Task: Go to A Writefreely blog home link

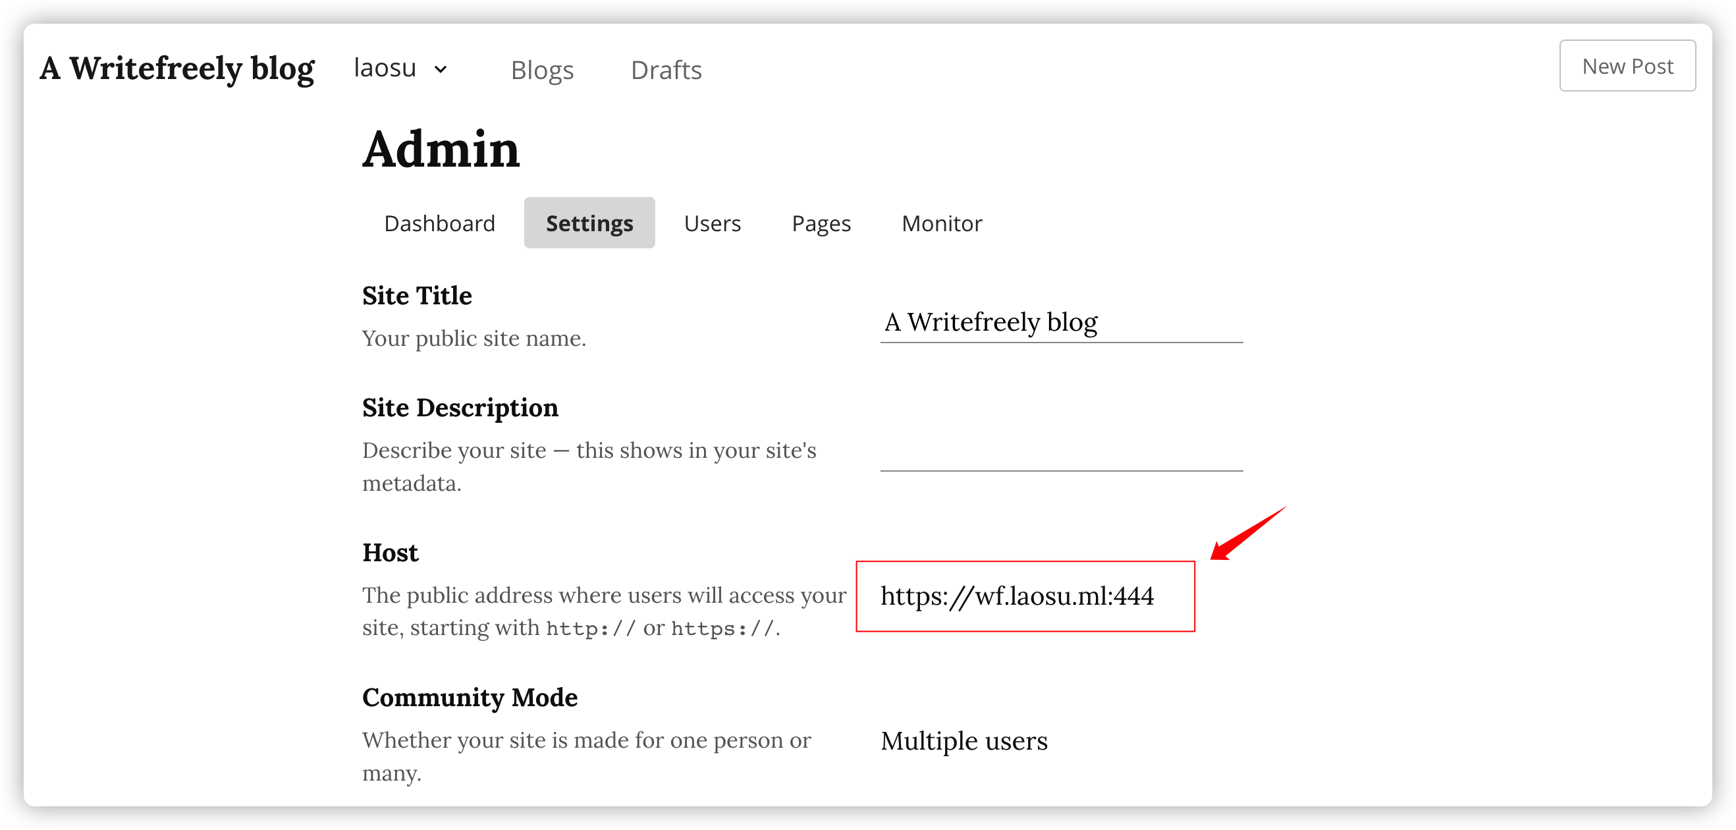Action: 176,68
